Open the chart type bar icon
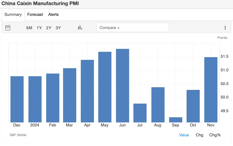This screenshot has width=233, height=146. point(80,28)
